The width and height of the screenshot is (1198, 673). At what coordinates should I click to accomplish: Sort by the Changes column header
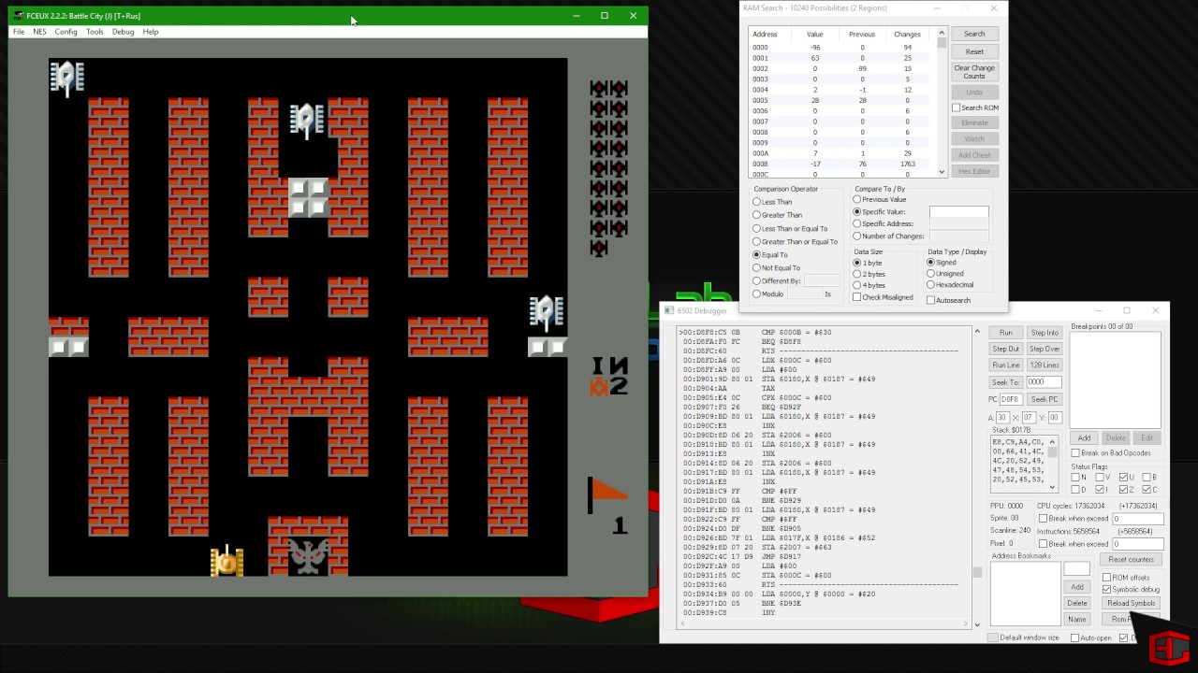pos(907,35)
